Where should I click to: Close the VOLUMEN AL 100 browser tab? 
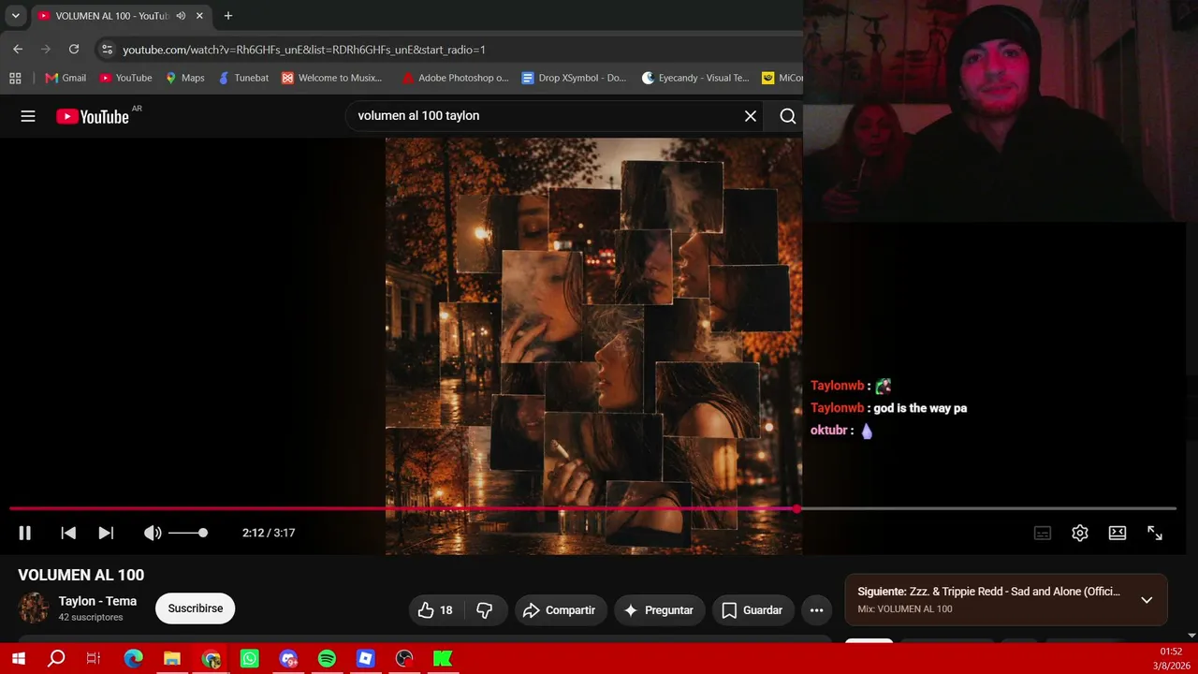coord(199,16)
